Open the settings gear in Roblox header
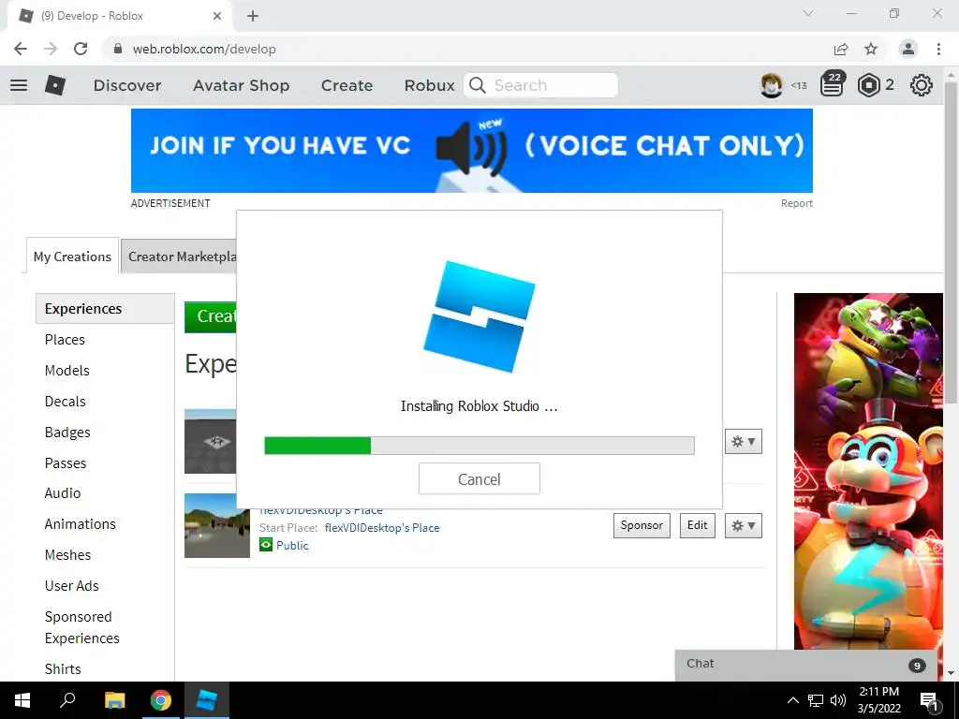959x719 pixels. [922, 85]
